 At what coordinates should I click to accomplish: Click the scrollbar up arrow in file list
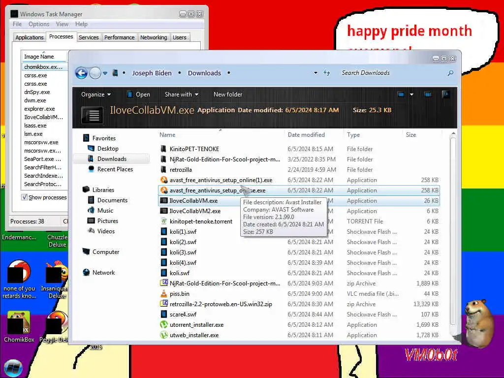453,133
